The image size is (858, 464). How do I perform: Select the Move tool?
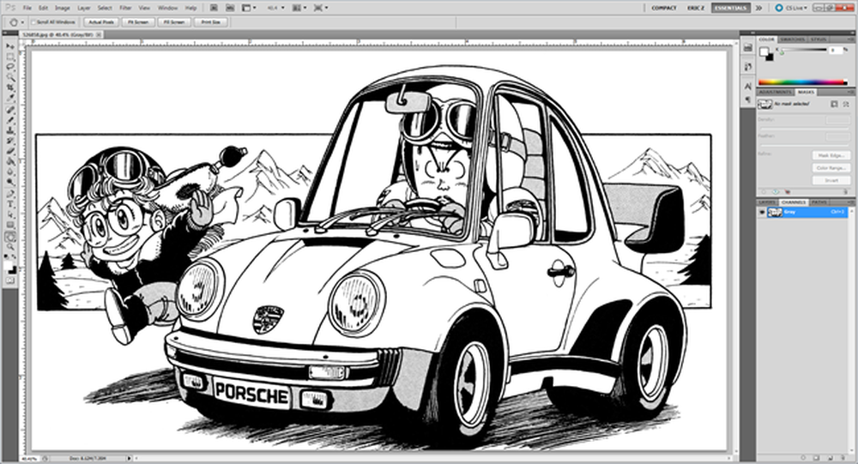click(9, 46)
